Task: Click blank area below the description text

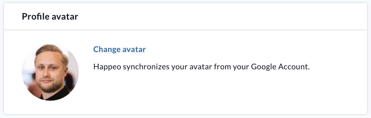Action: pos(201,92)
